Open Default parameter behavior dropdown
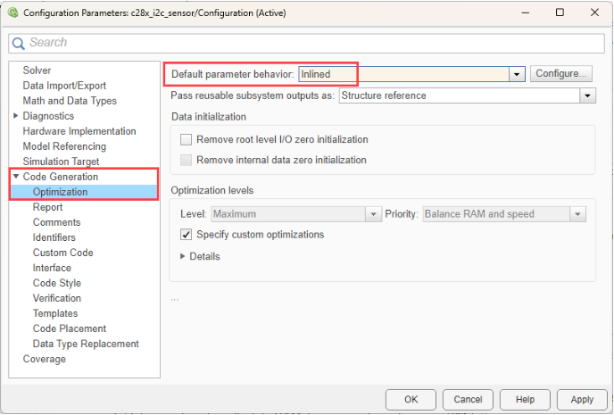Viewport: 614px width, 415px height. click(517, 74)
